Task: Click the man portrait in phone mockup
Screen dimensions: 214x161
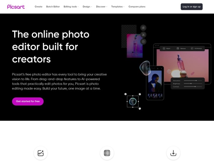Action: tap(155, 82)
